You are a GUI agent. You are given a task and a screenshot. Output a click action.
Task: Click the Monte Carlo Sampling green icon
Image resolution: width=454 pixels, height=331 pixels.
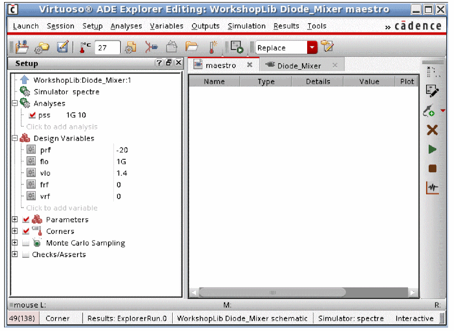(37, 243)
